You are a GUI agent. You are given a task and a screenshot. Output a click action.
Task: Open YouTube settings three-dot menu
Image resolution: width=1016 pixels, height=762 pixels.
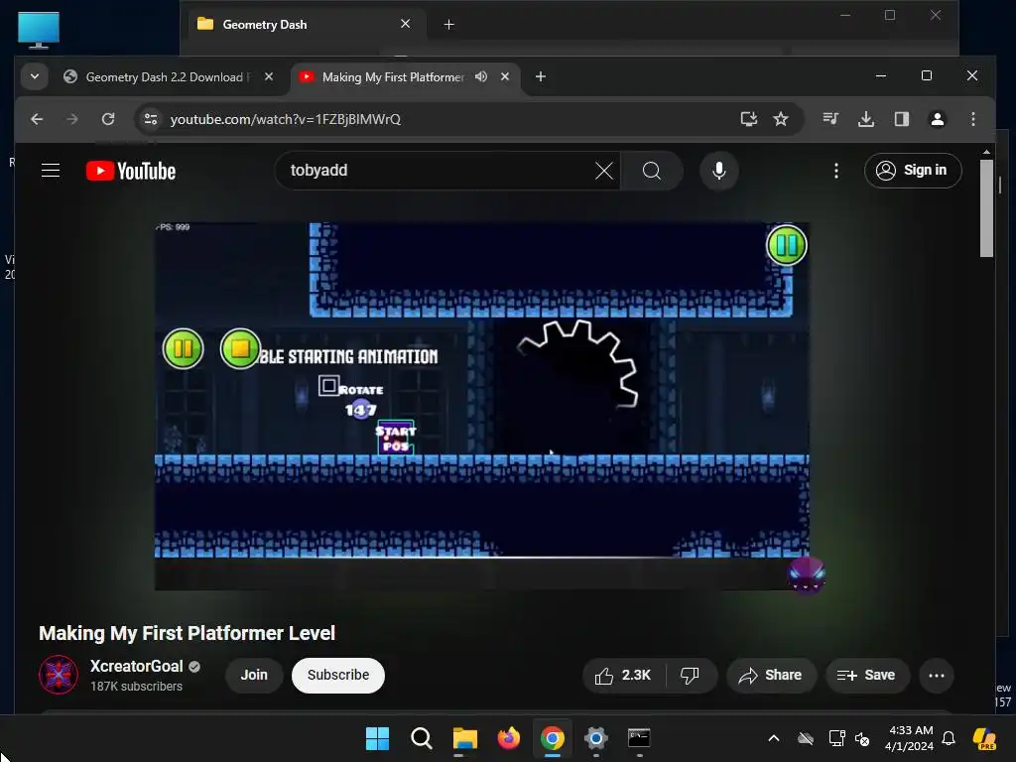835,171
